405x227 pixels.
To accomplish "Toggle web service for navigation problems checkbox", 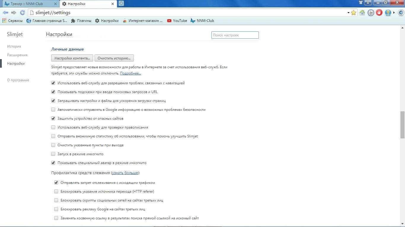I will [53, 83].
